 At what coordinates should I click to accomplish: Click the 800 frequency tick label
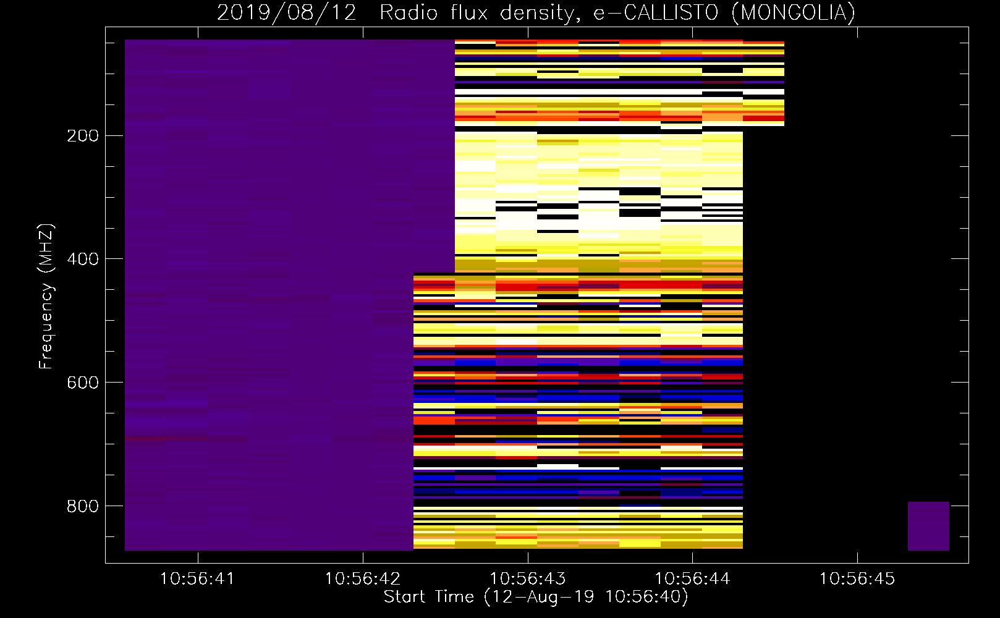pos(83,506)
